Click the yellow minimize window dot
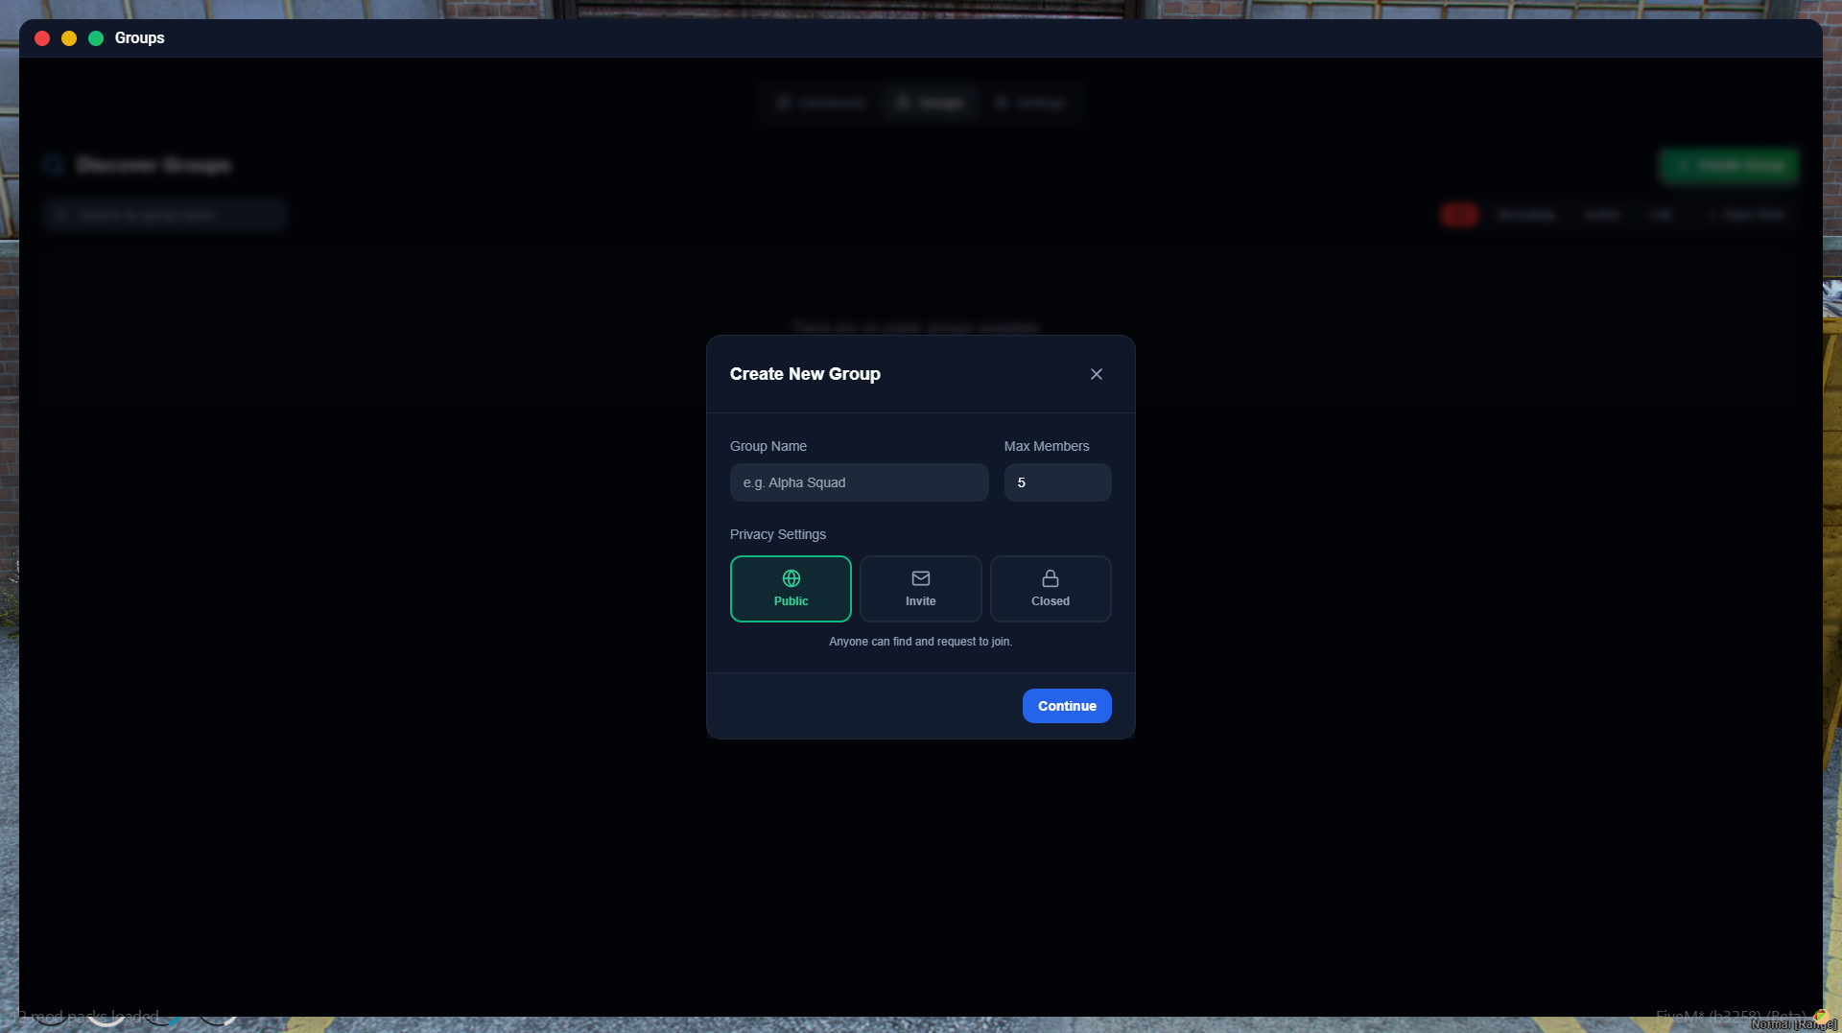Screen dimensions: 1842x1033 69,38
